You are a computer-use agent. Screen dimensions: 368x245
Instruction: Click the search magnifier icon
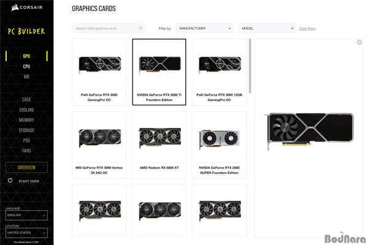coord(140,28)
